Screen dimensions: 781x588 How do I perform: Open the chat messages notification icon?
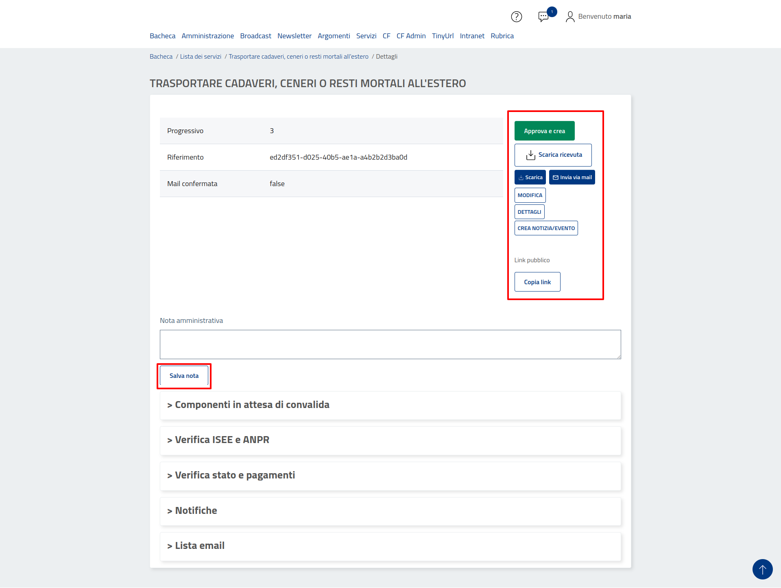click(543, 17)
